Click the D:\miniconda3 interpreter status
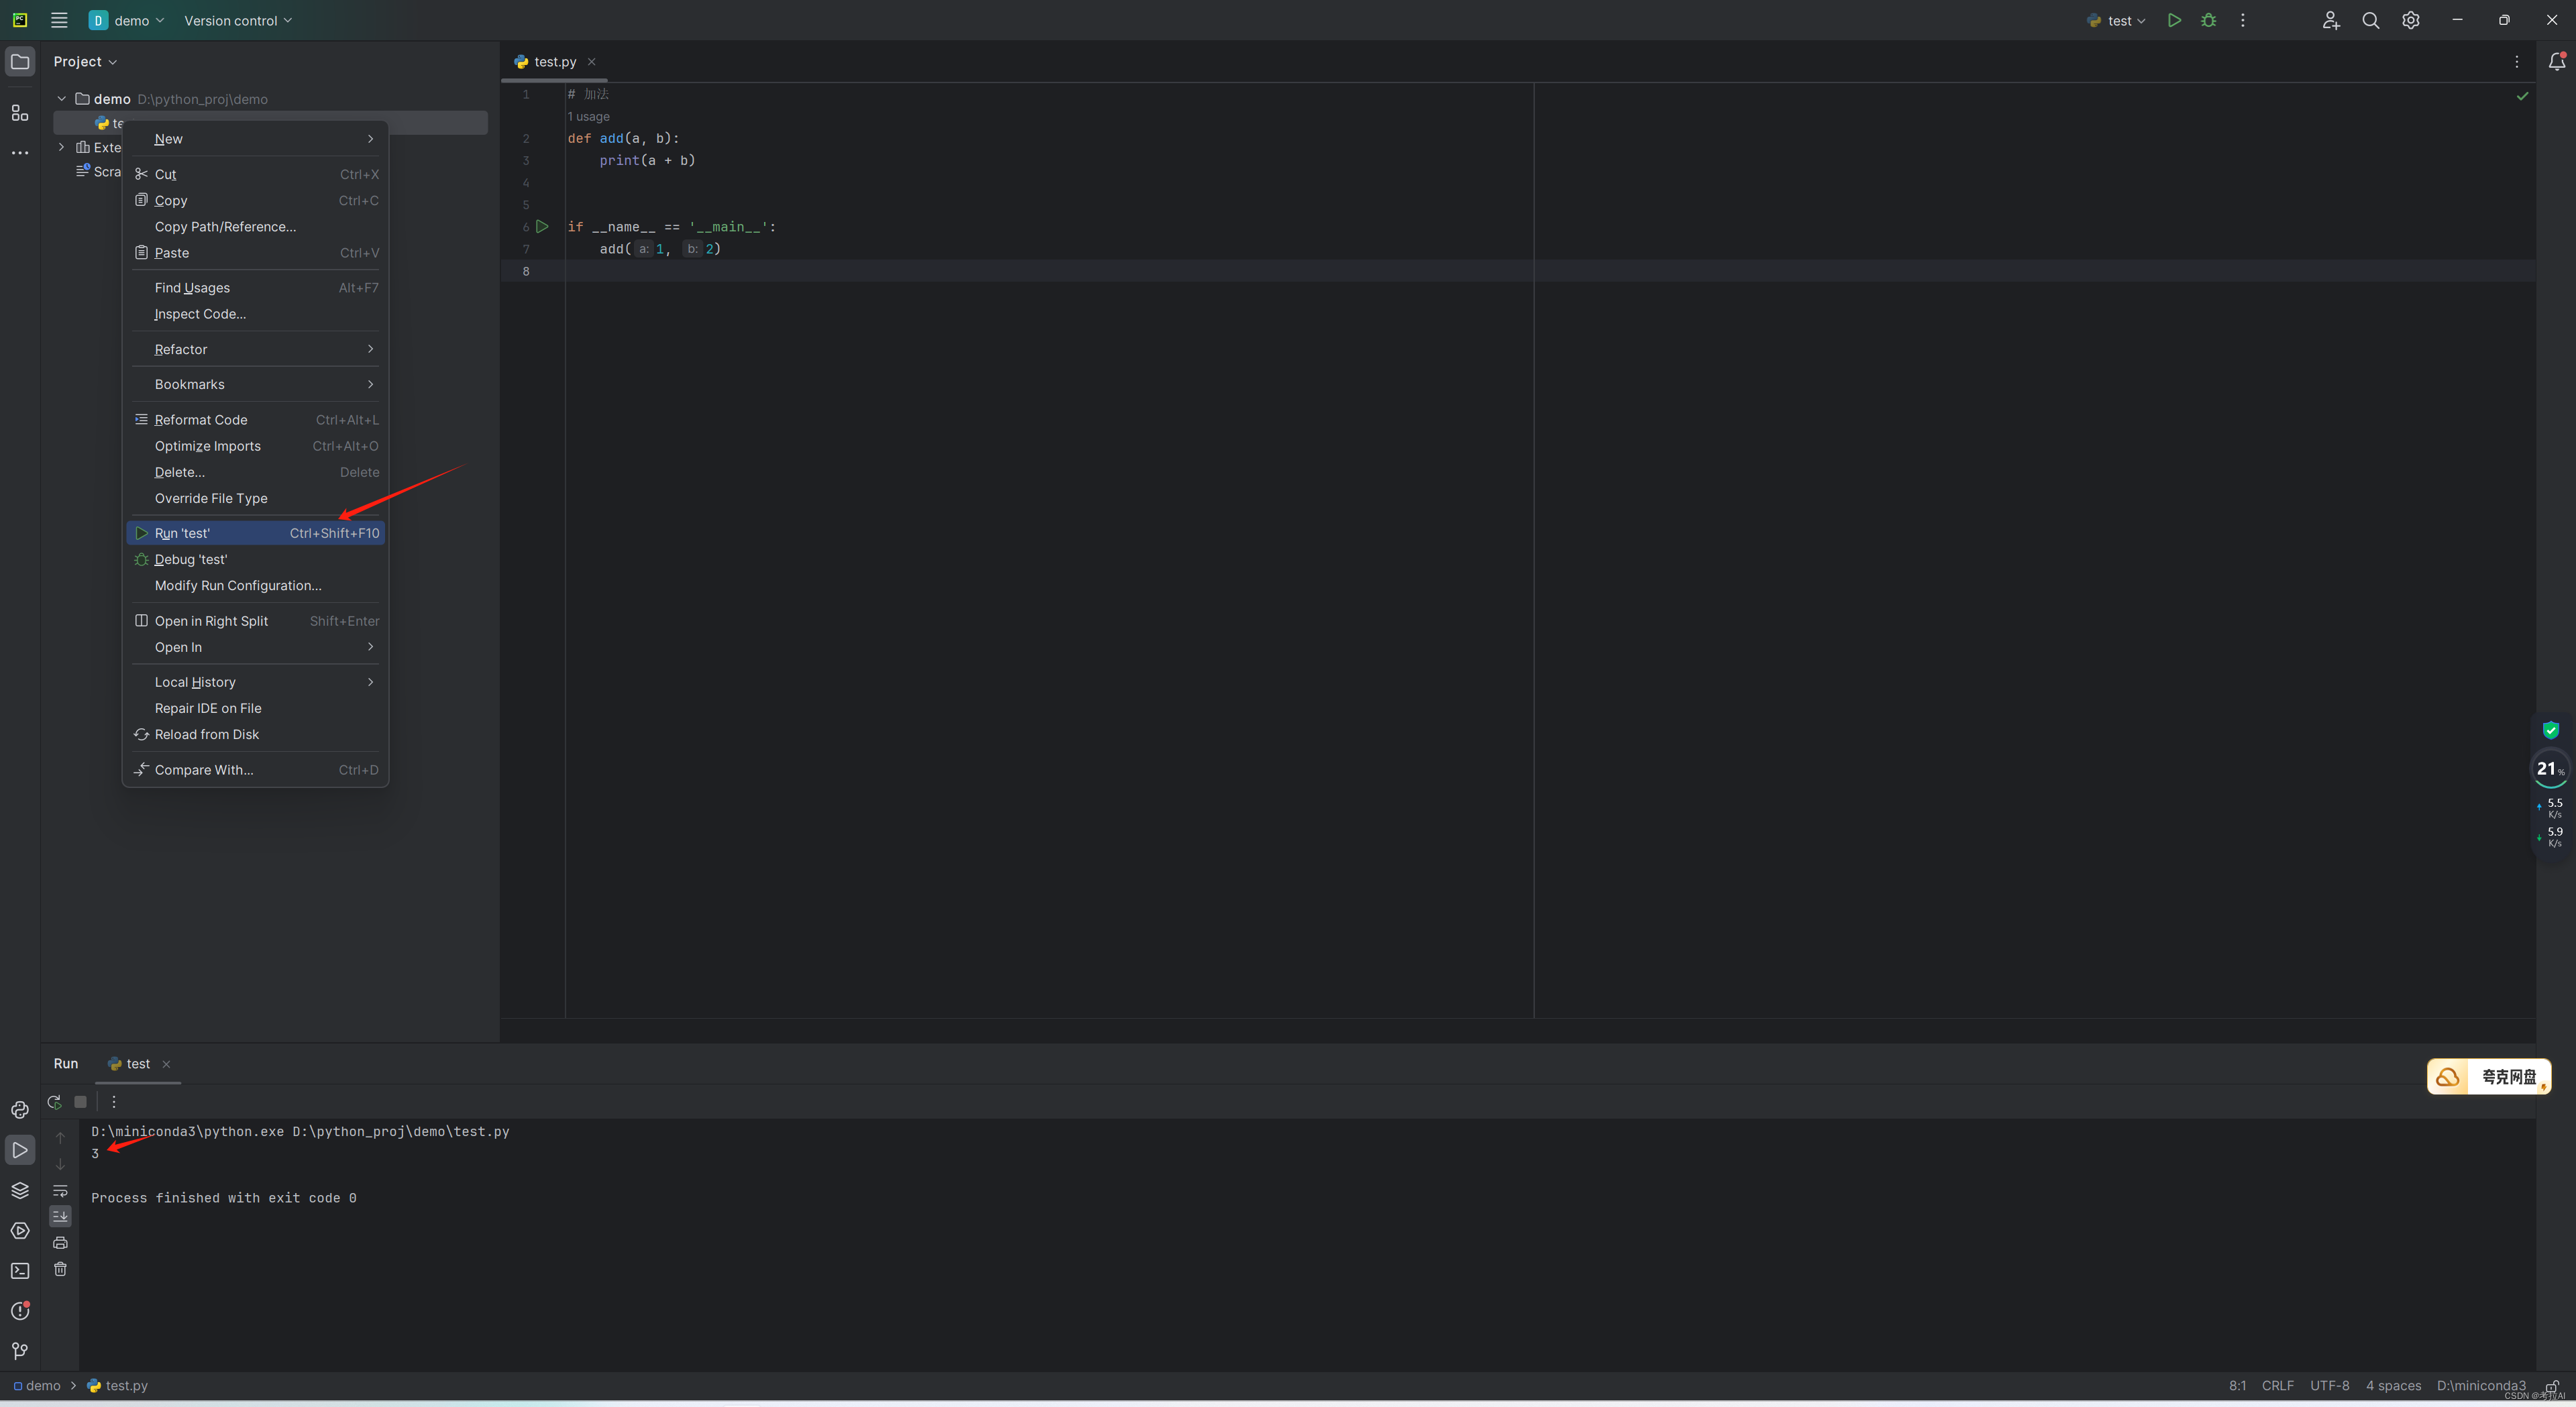 coord(2481,1385)
